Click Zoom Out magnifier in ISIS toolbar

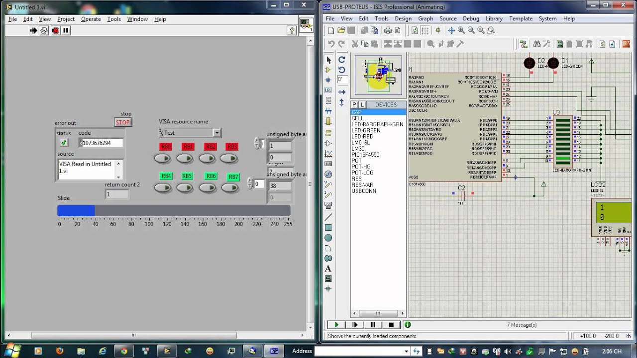[471, 30]
